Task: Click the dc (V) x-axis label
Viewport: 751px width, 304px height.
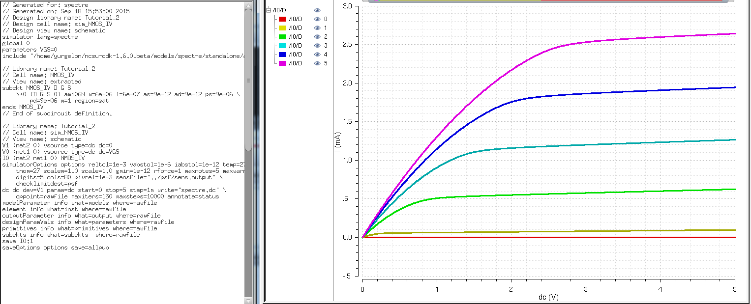Action: [x=548, y=297]
